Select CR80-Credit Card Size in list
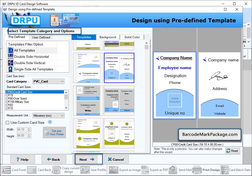This screenshot has width=252, height=176. point(35,92)
